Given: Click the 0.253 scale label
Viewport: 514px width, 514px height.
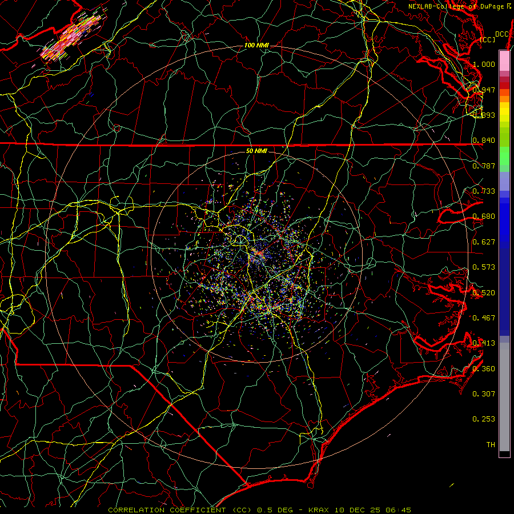Looking at the screenshot, I should coord(484,419).
